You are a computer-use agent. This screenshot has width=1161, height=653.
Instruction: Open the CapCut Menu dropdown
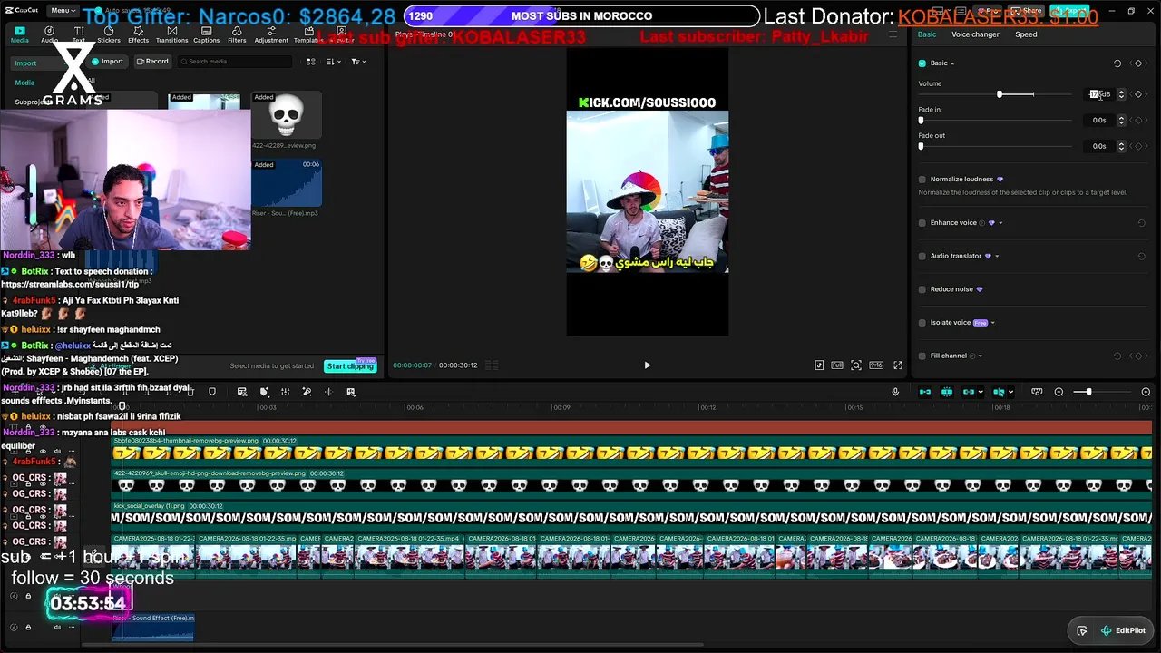[63, 11]
